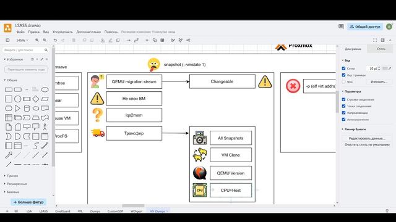Screen dimensions: 396x222
Task: Open the connection arrow style tool
Action: (129, 40)
